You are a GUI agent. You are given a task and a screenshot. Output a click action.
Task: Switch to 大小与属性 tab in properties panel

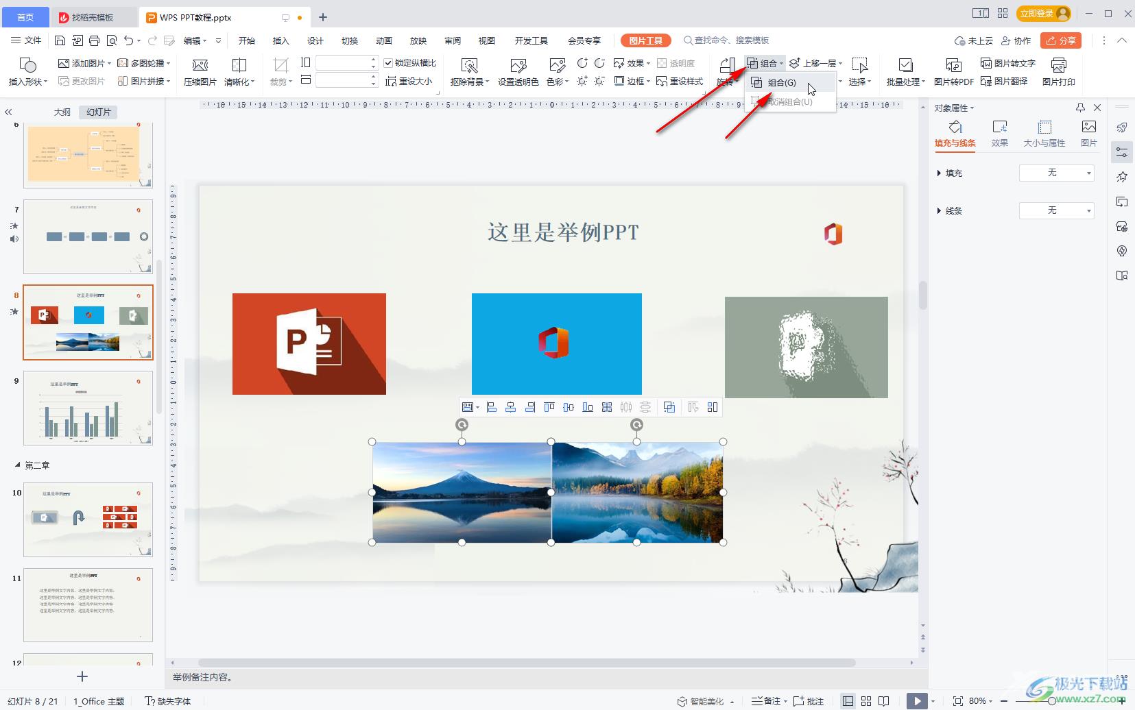point(1044,133)
